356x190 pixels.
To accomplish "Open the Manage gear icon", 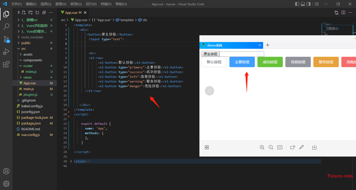I will [6, 183].
